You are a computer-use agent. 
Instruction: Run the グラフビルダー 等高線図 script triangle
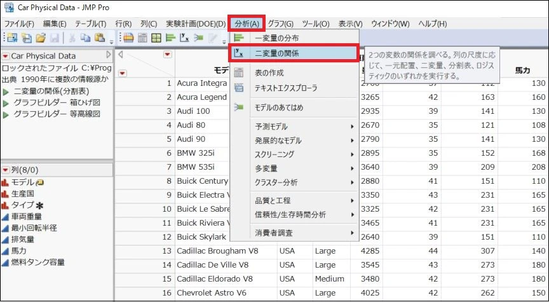point(6,114)
